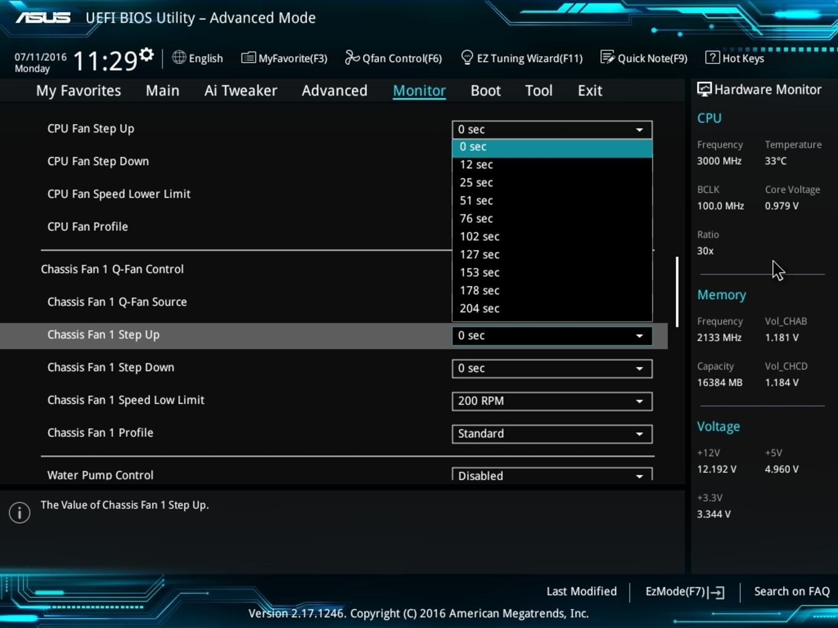Open the clock settings gear icon

coord(146,54)
